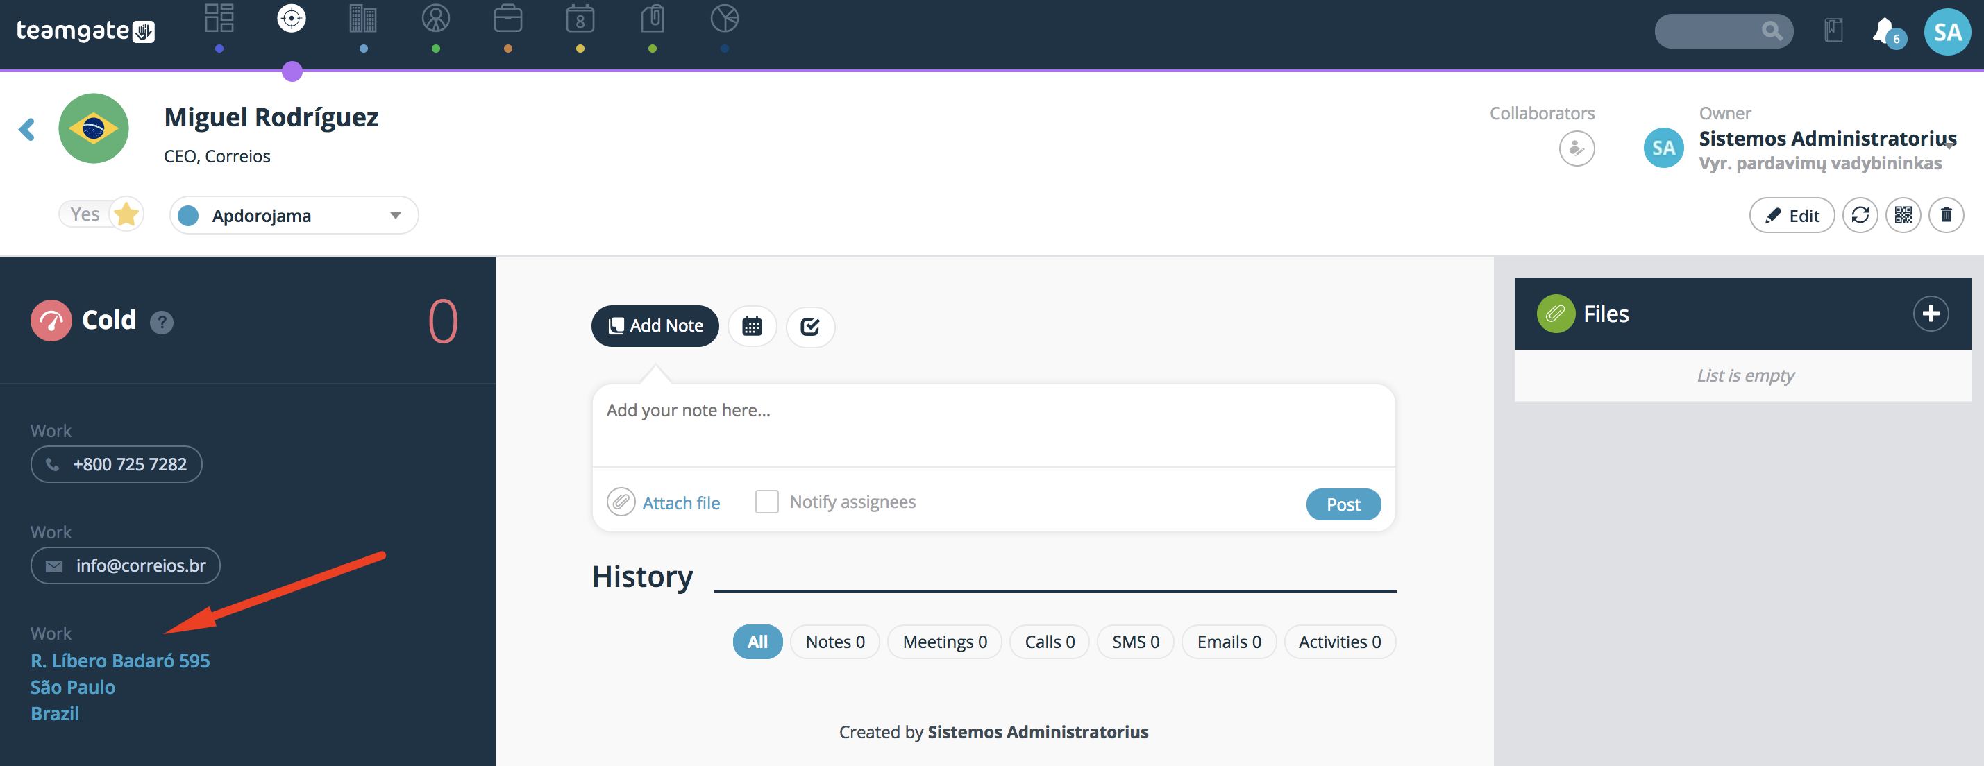The height and width of the screenshot is (766, 1984).
Task: Schedule an event with the calendar button
Action: point(752,326)
